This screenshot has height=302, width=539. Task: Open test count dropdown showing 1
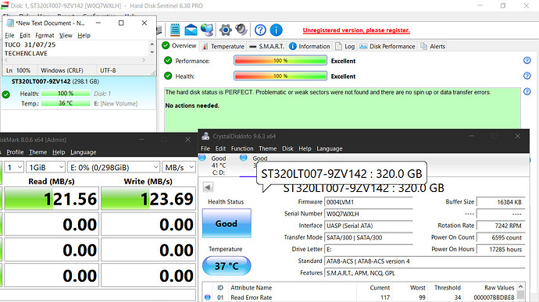(14, 167)
